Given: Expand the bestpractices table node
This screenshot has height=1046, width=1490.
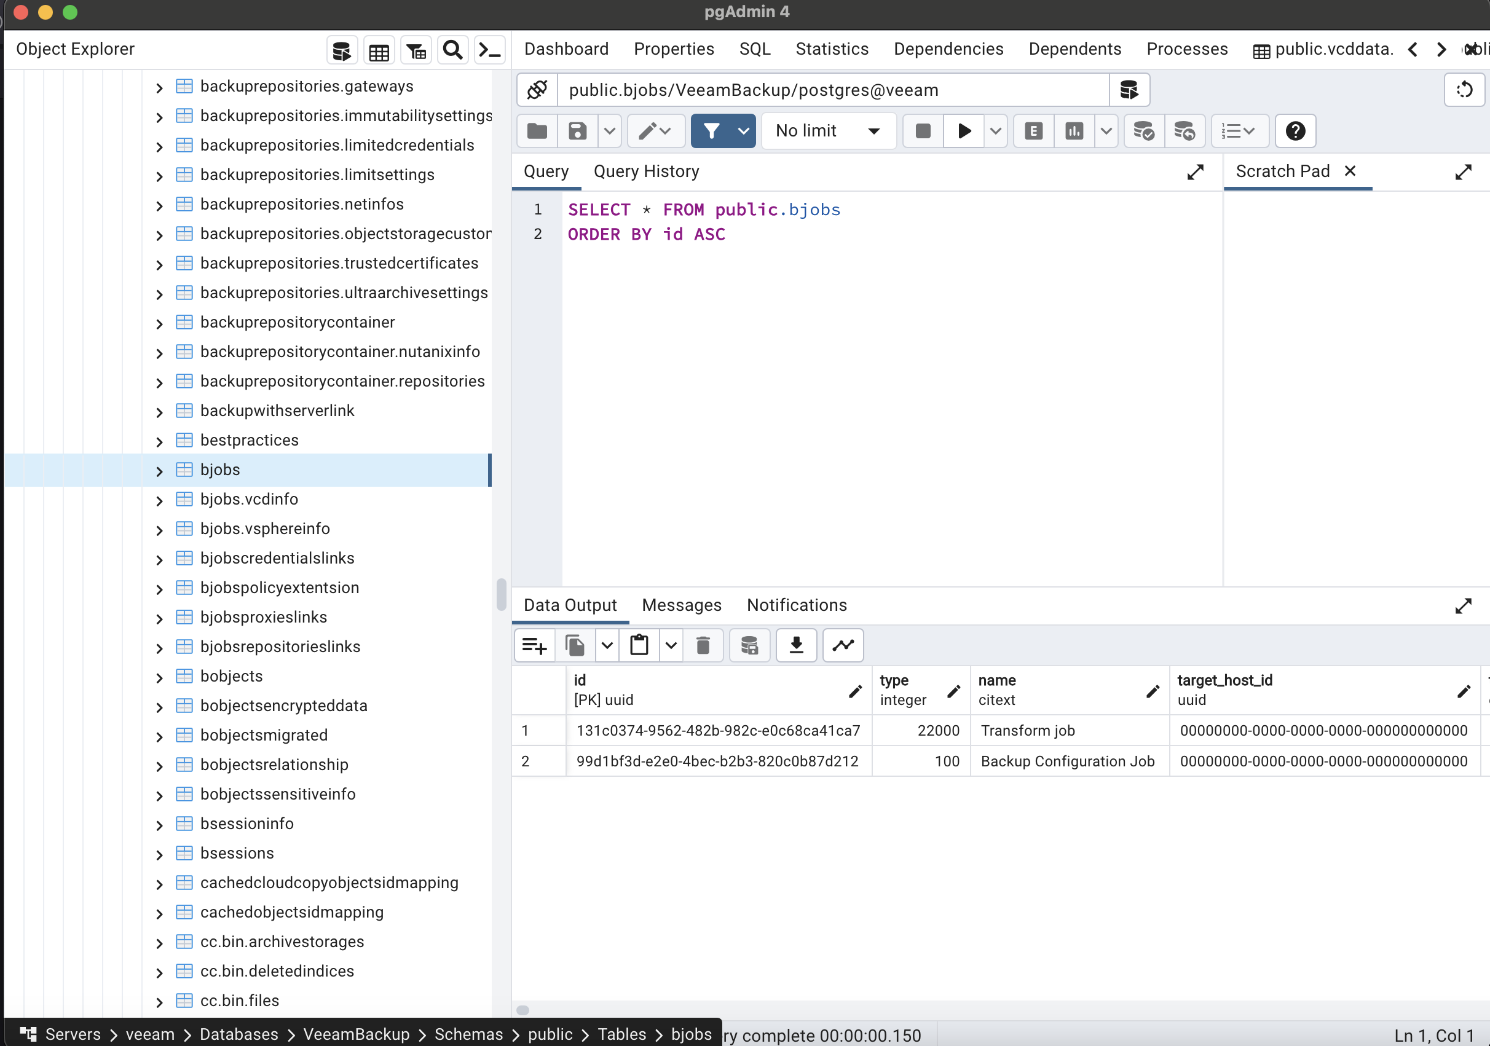Looking at the screenshot, I should click(160, 441).
